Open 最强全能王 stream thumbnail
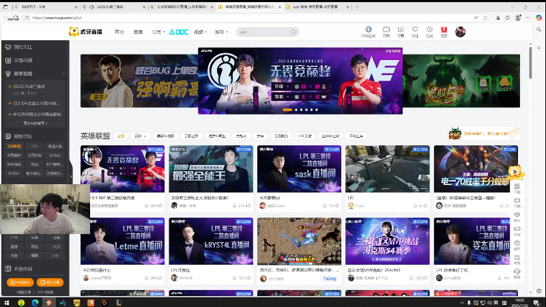The image size is (546, 307). coord(211,169)
